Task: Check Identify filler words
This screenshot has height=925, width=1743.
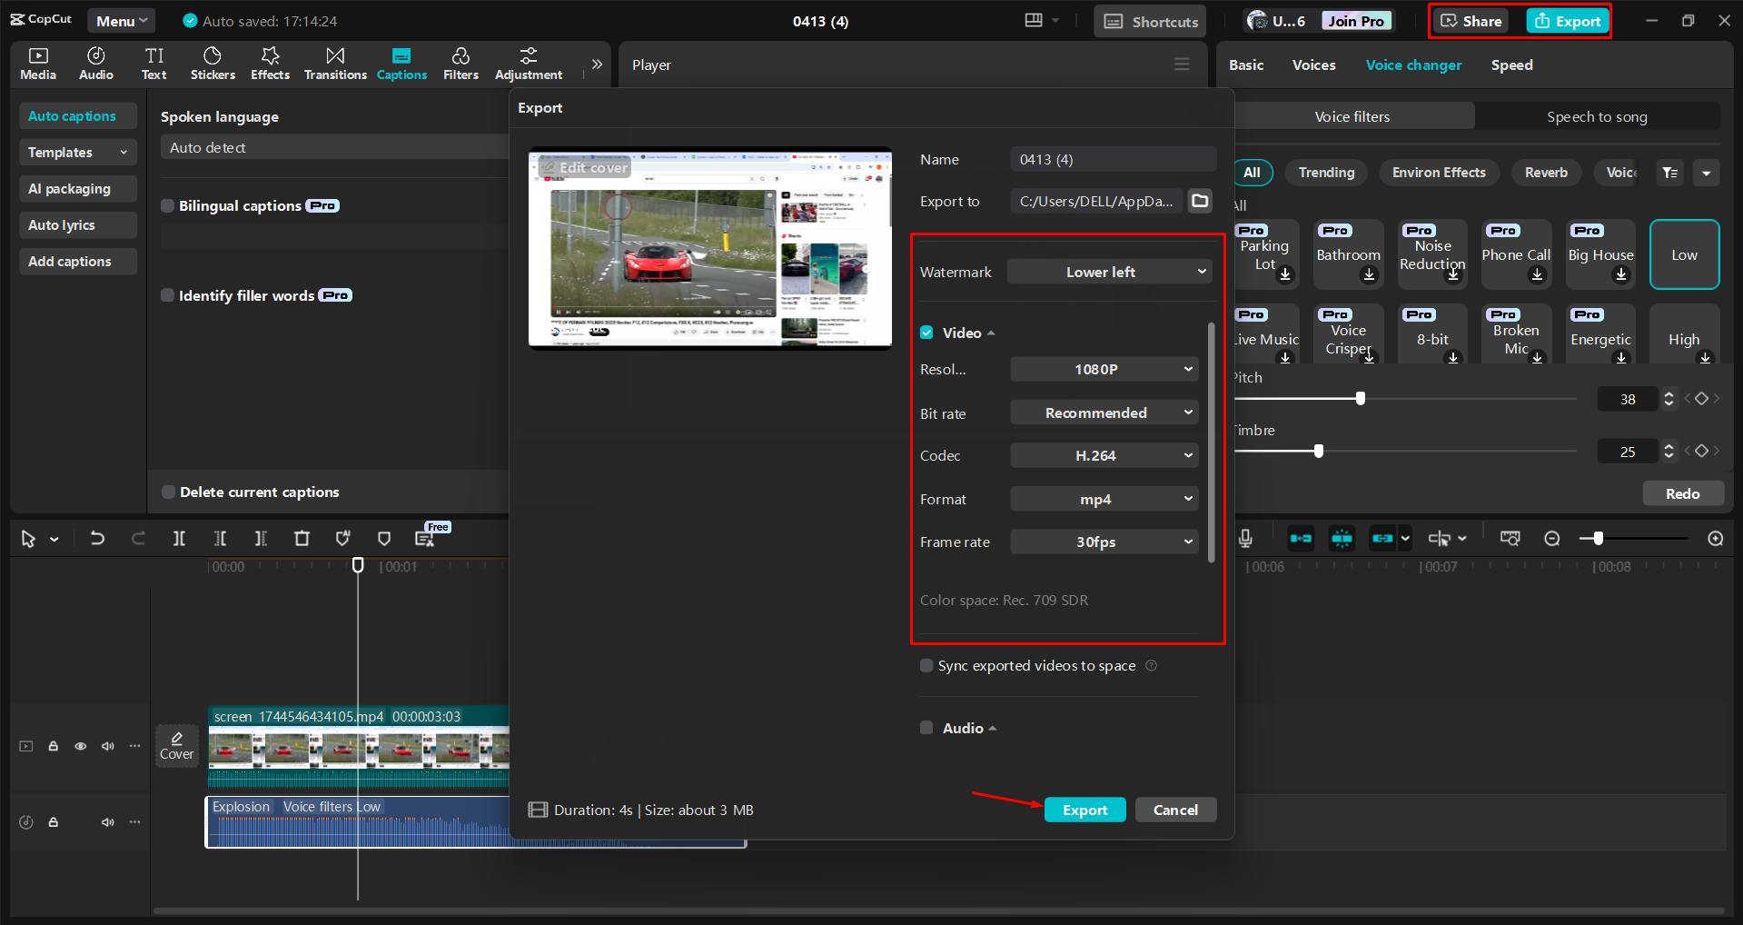Action: (x=168, y=294)
